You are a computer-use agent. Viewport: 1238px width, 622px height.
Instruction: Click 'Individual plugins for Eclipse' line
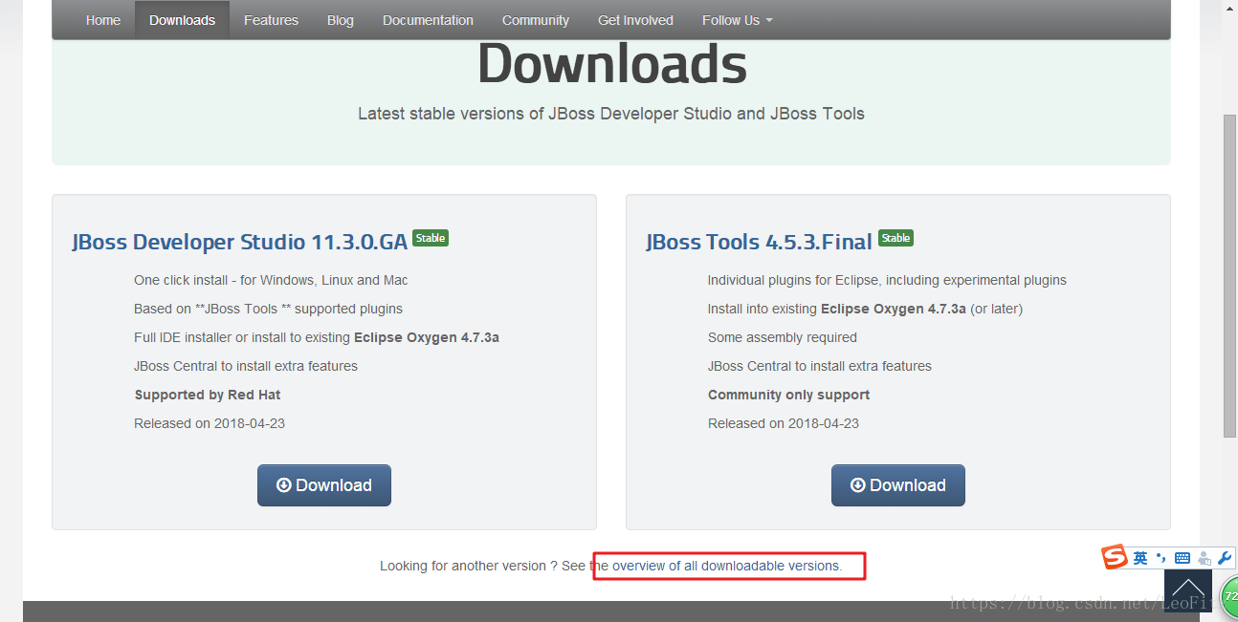coord(887,280)
